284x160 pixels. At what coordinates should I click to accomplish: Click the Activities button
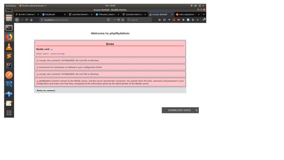(11, 6)
